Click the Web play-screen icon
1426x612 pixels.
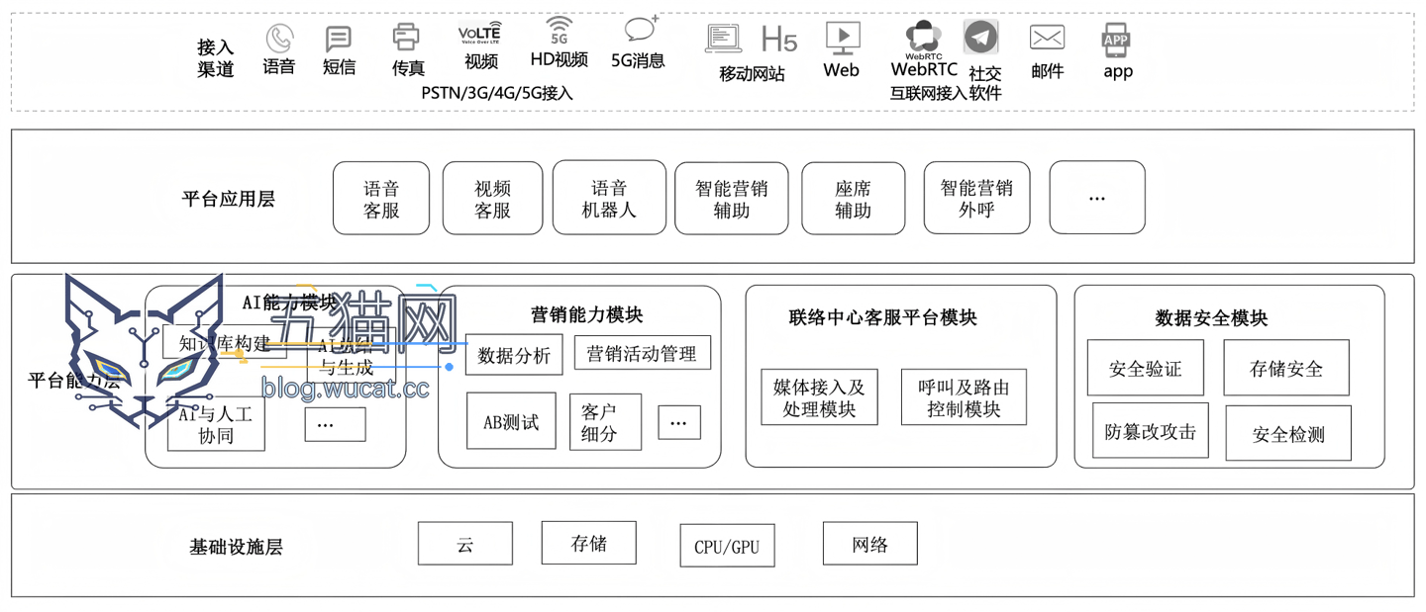click(x=843, y=39)
